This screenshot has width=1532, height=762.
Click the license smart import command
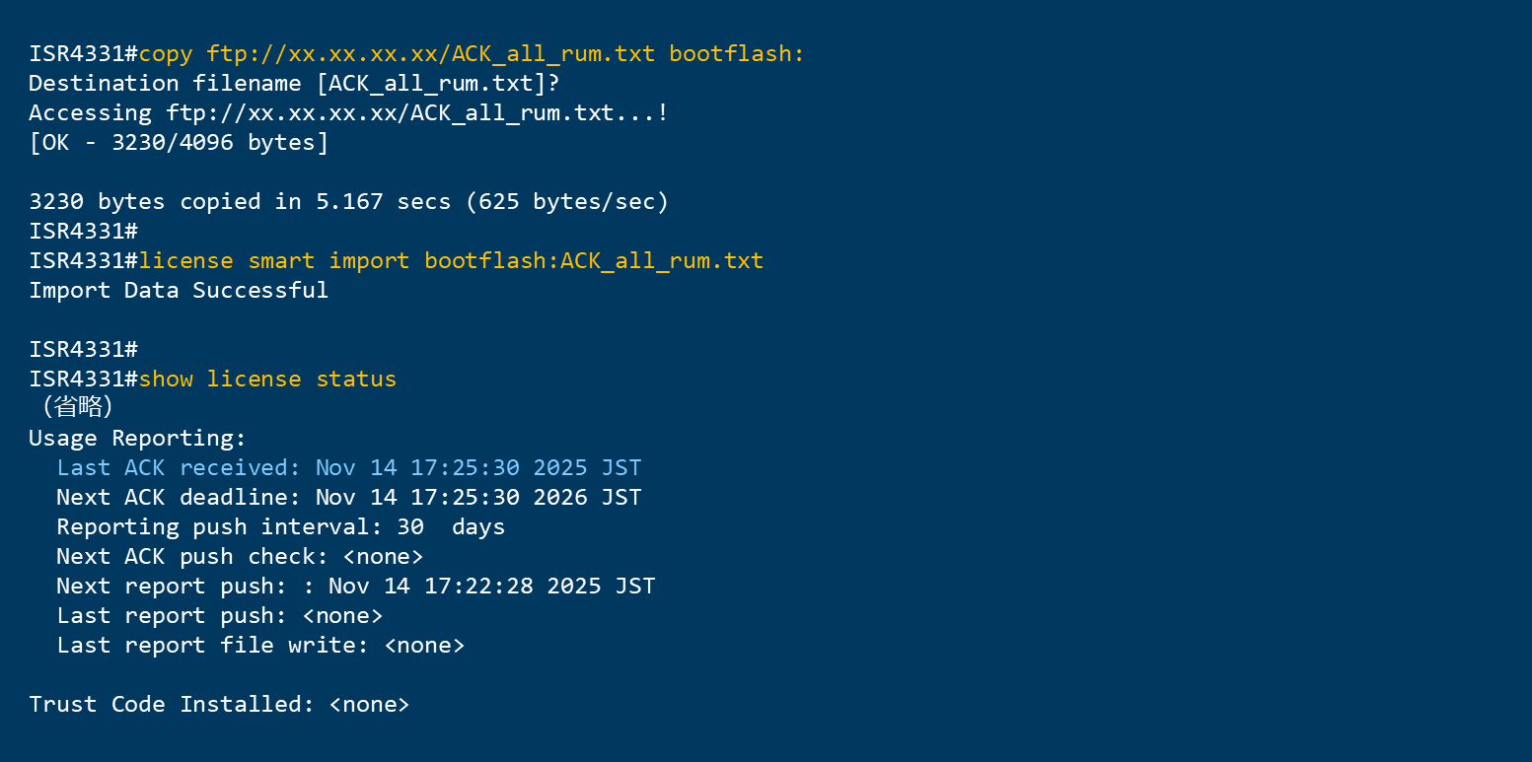click(451, 260)
